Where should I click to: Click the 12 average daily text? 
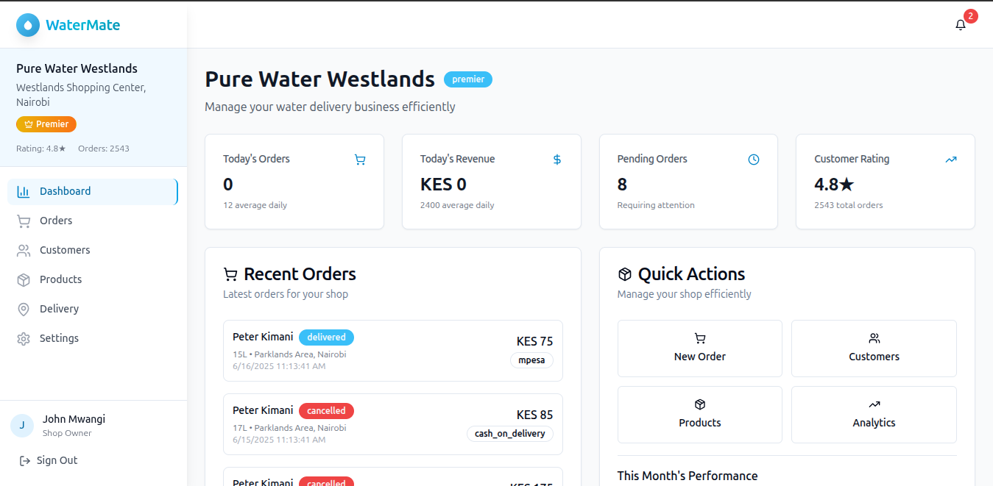pos(255,205)
